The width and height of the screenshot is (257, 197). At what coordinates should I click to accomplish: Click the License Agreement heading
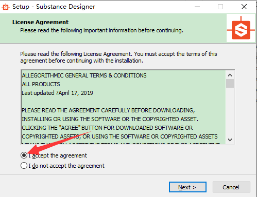point(40,22)
